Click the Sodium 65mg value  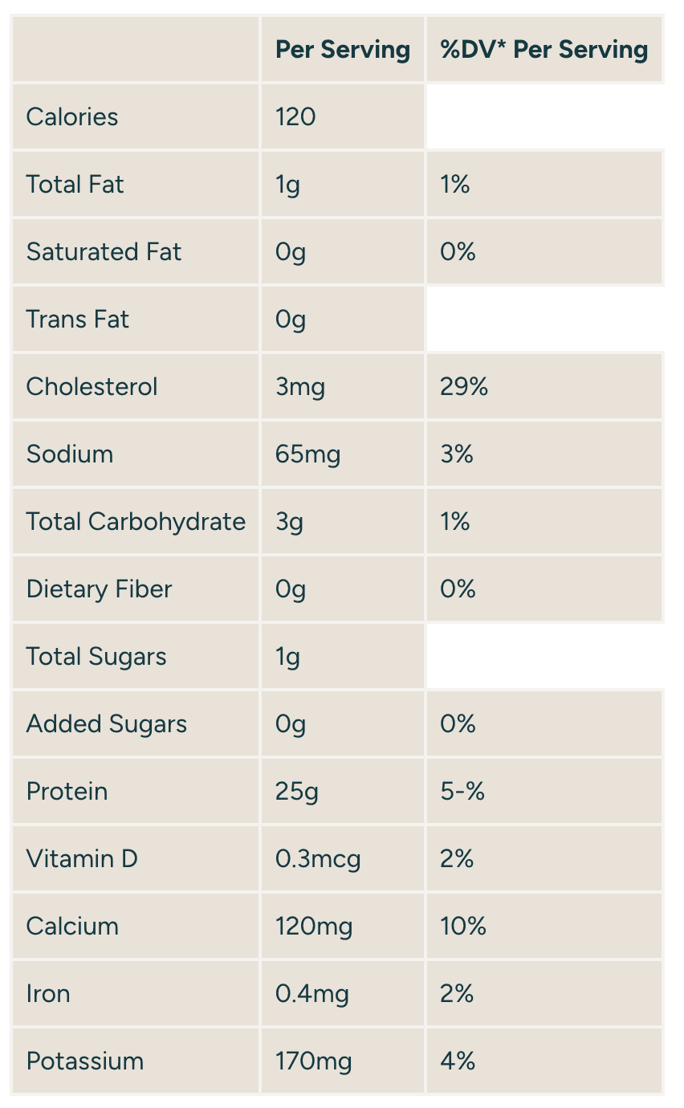(x=308, y=454)
